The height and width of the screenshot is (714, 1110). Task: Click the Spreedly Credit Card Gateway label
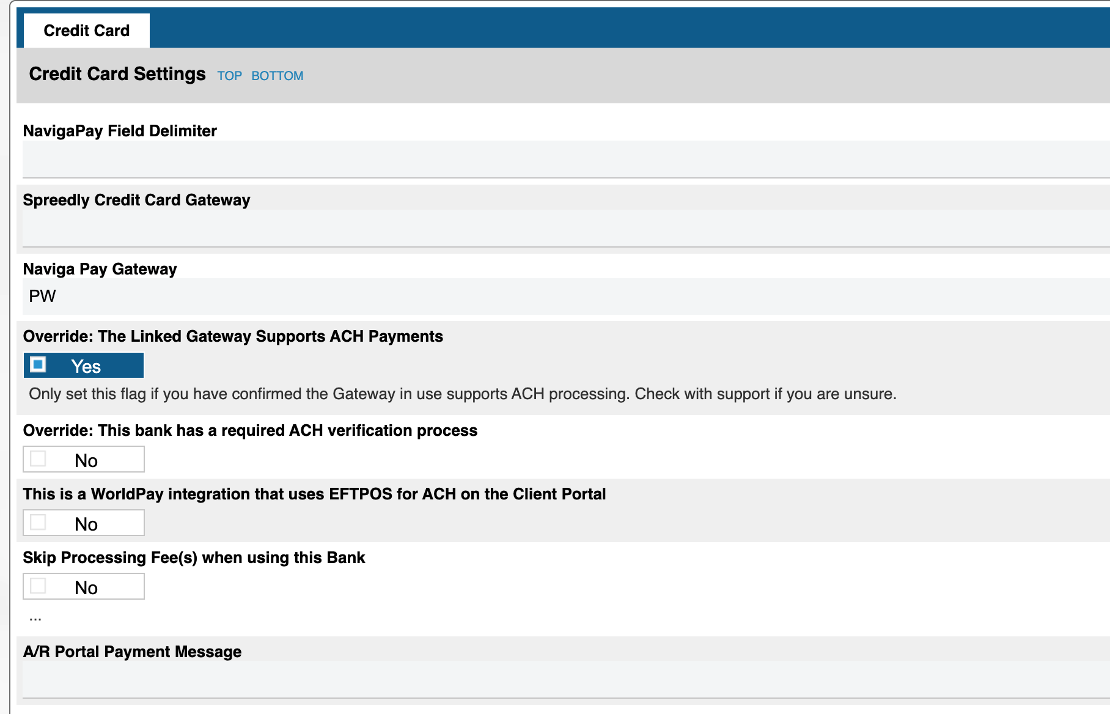pos(136,200)
